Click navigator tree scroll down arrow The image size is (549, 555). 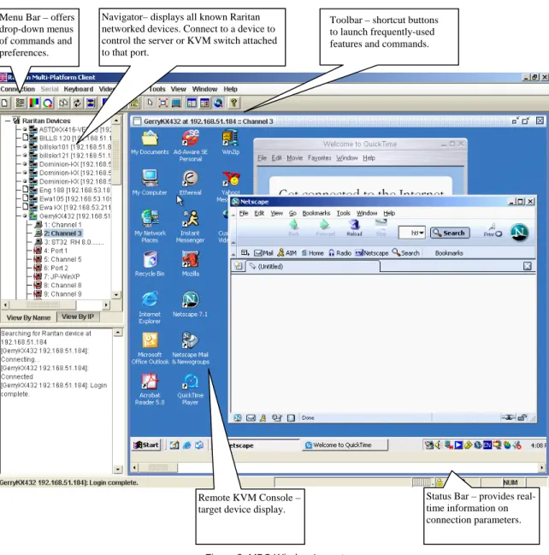(x=116, y=294)
